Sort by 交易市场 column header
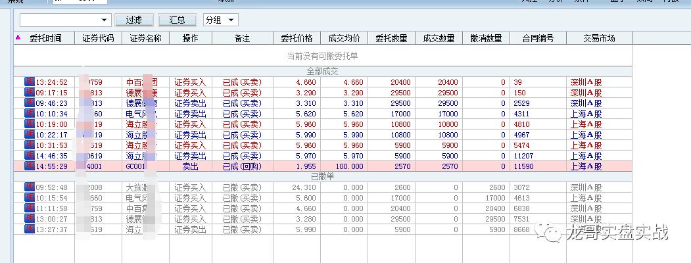Screen dimensions: 691x263 599,38
